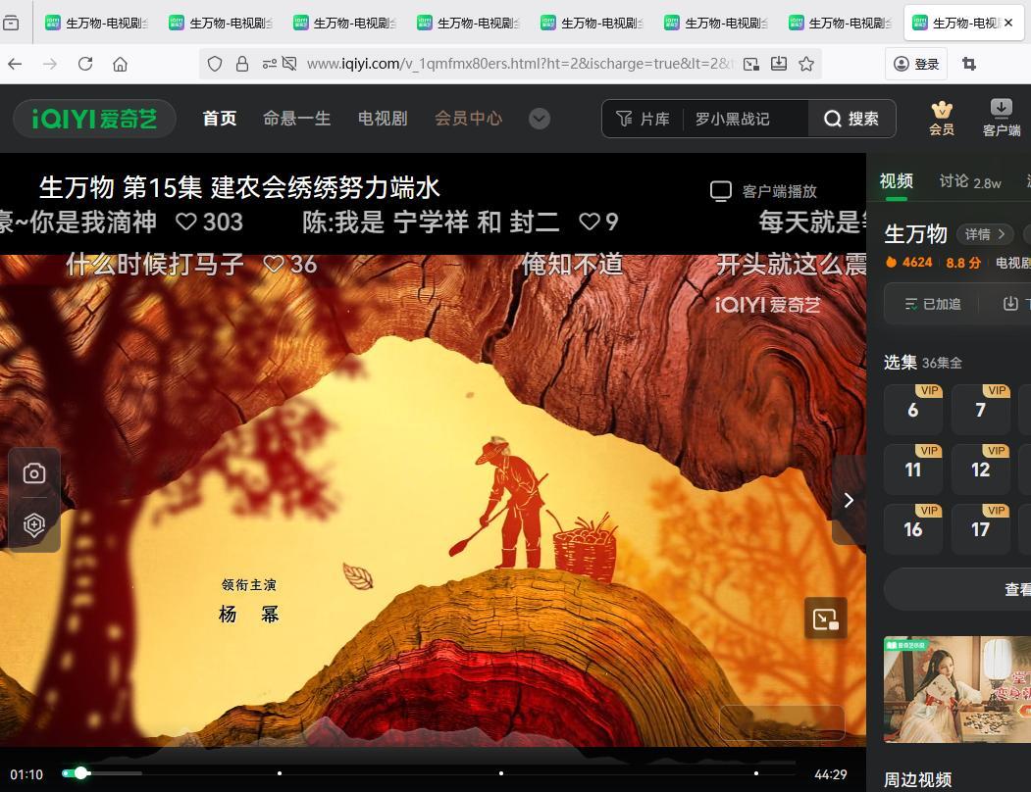Open 会员中心 navigation item
The height and width of the screenshot is (792, 1031).
pos(469,119)
